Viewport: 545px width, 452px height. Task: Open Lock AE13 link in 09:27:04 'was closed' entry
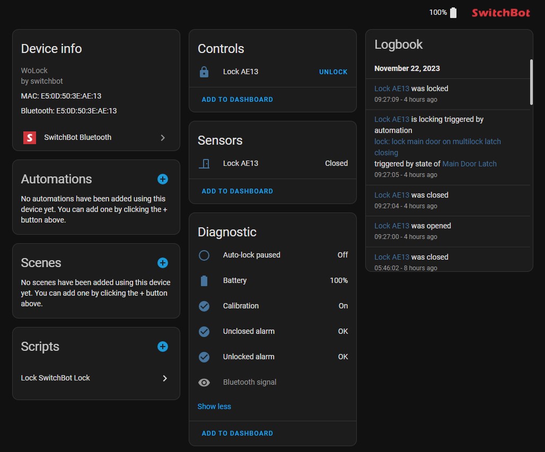click(x=392, y=195)
